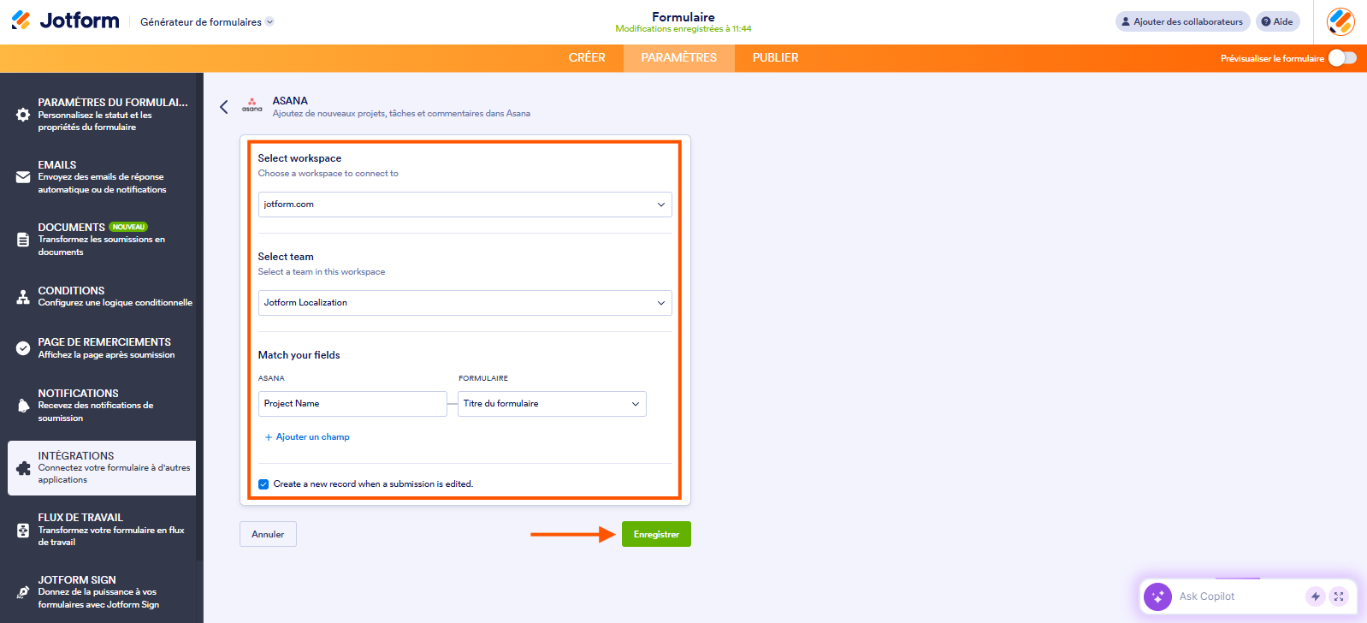Viewport: 1367px width, 623px height.
Task: Uncheck Create a new record on edit
Action: (263, 484)
